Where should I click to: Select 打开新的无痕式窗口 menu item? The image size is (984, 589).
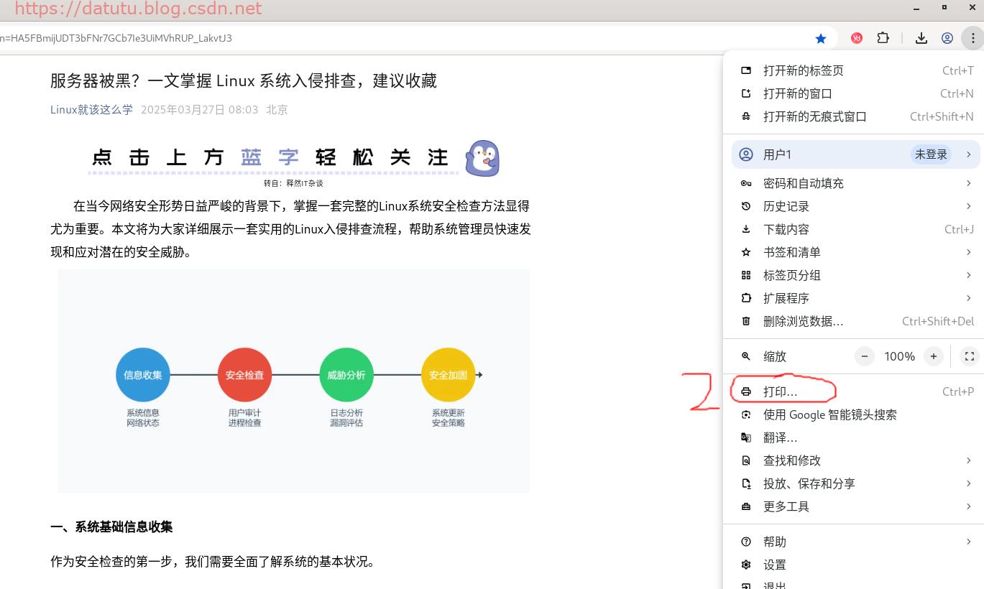(x=855, y=116)
